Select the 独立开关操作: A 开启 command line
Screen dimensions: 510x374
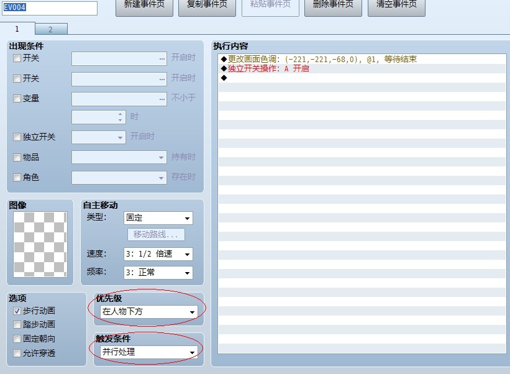pos(362,68)
